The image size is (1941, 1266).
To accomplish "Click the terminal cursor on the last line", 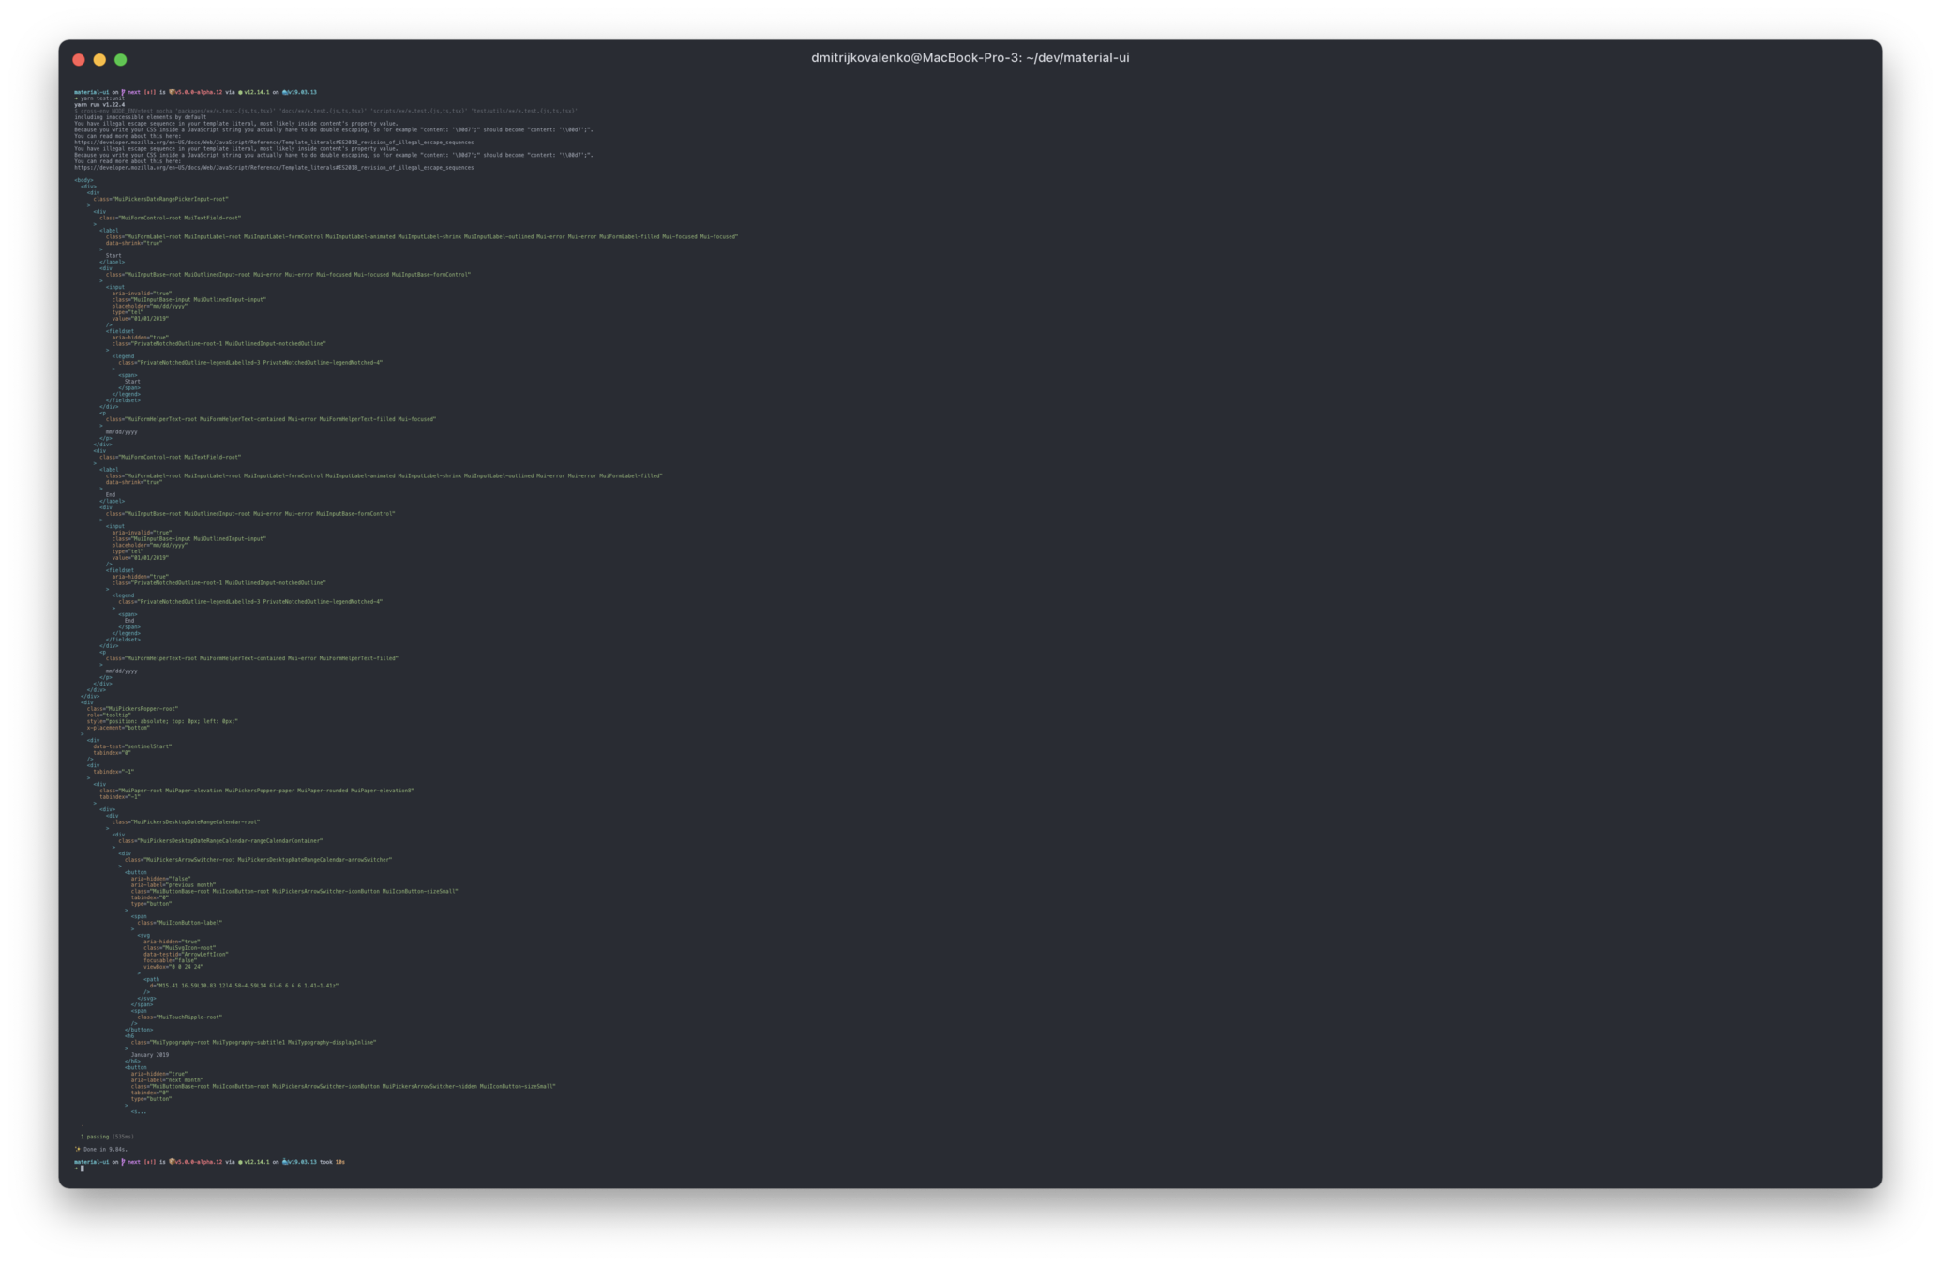I will (x=83, y=1168).
